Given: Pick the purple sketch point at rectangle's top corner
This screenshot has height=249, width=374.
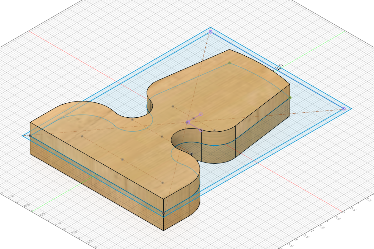Looking at the screenshot, I should coord(210,32).
